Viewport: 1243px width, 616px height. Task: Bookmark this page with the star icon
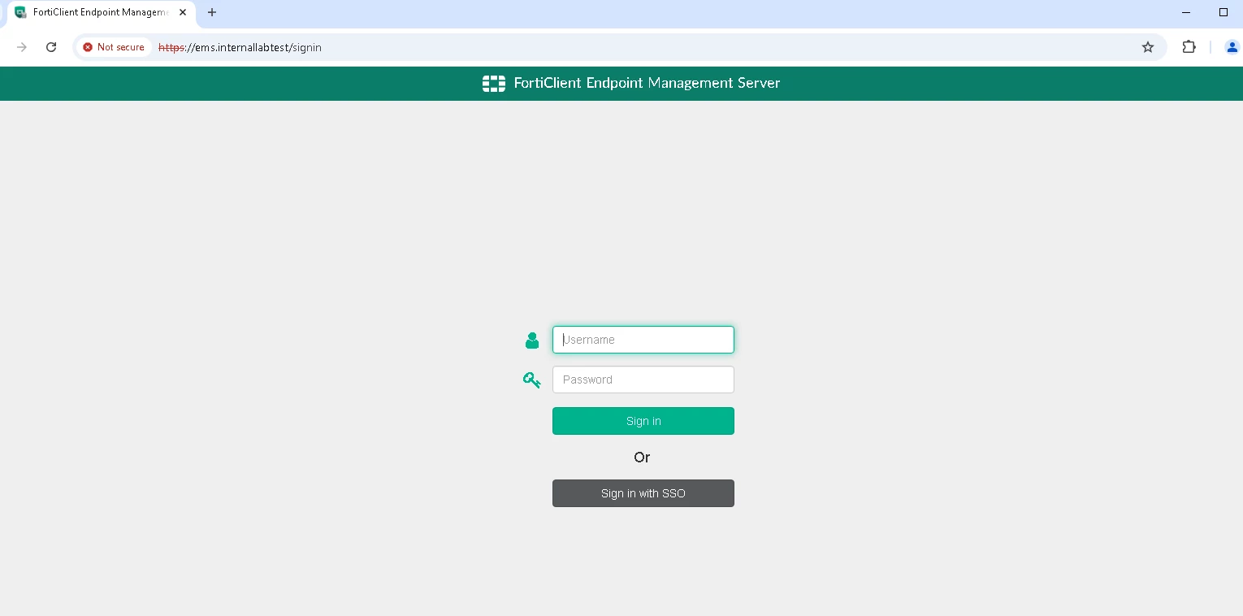(1148, 47)
